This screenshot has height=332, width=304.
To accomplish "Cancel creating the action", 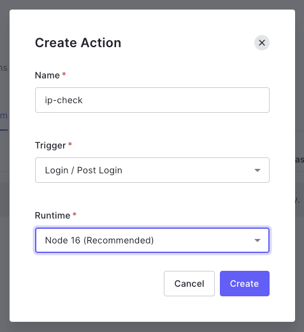I will tap(189, 284).
